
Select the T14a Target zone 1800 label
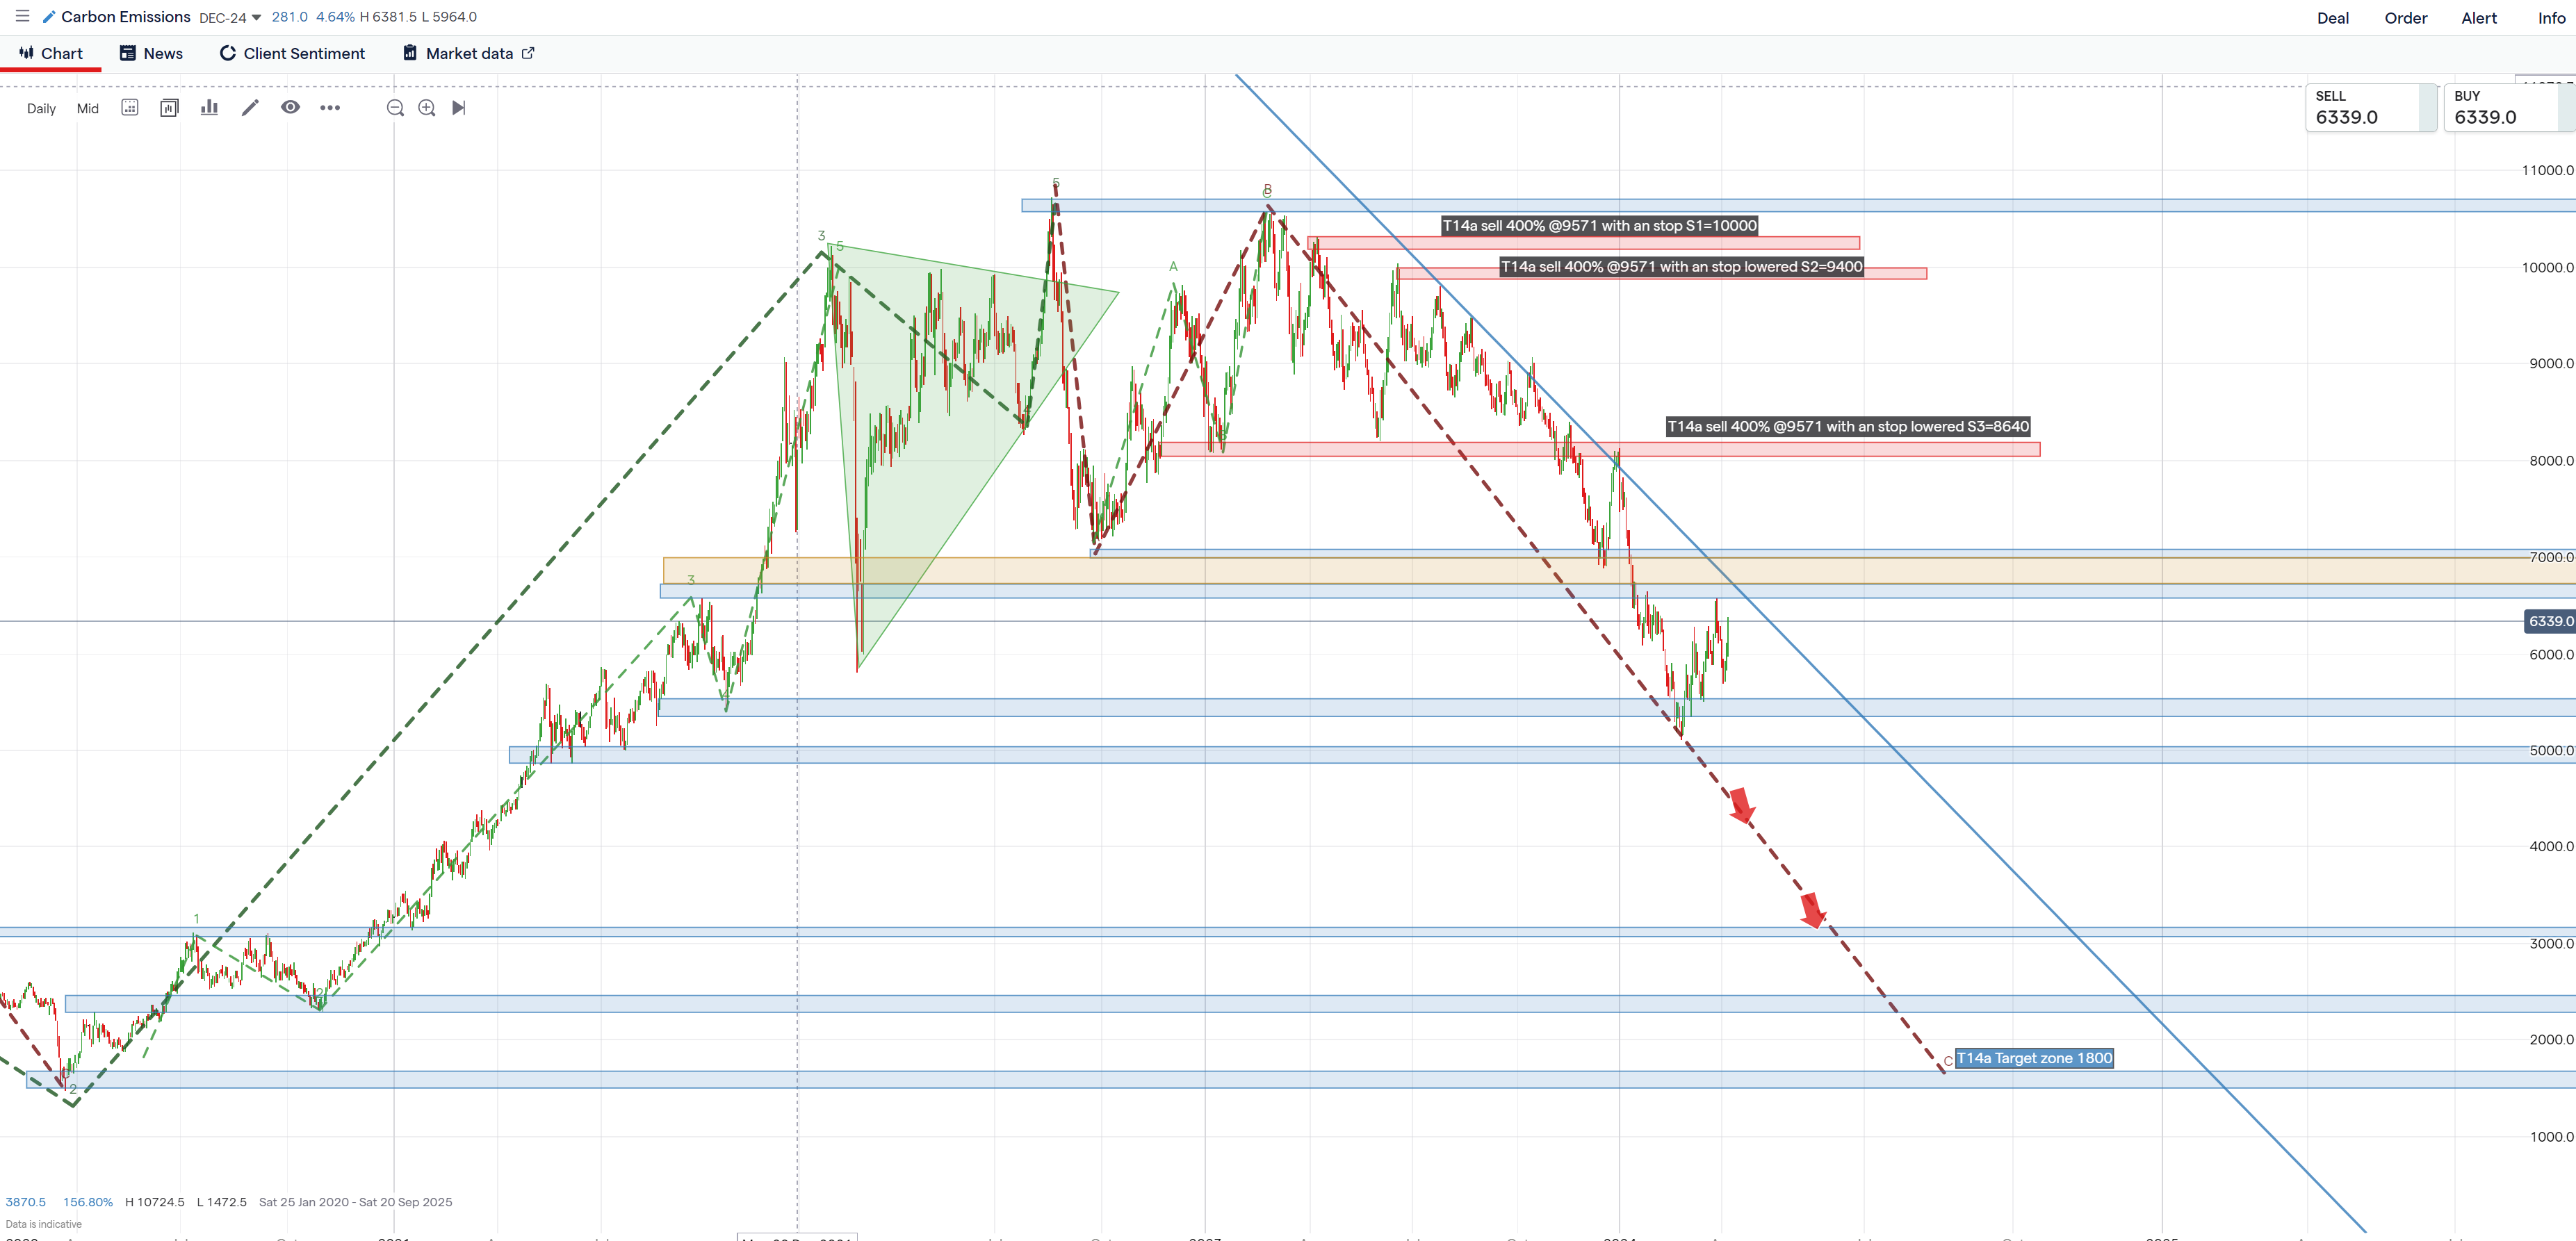tap(2034, 1058)
